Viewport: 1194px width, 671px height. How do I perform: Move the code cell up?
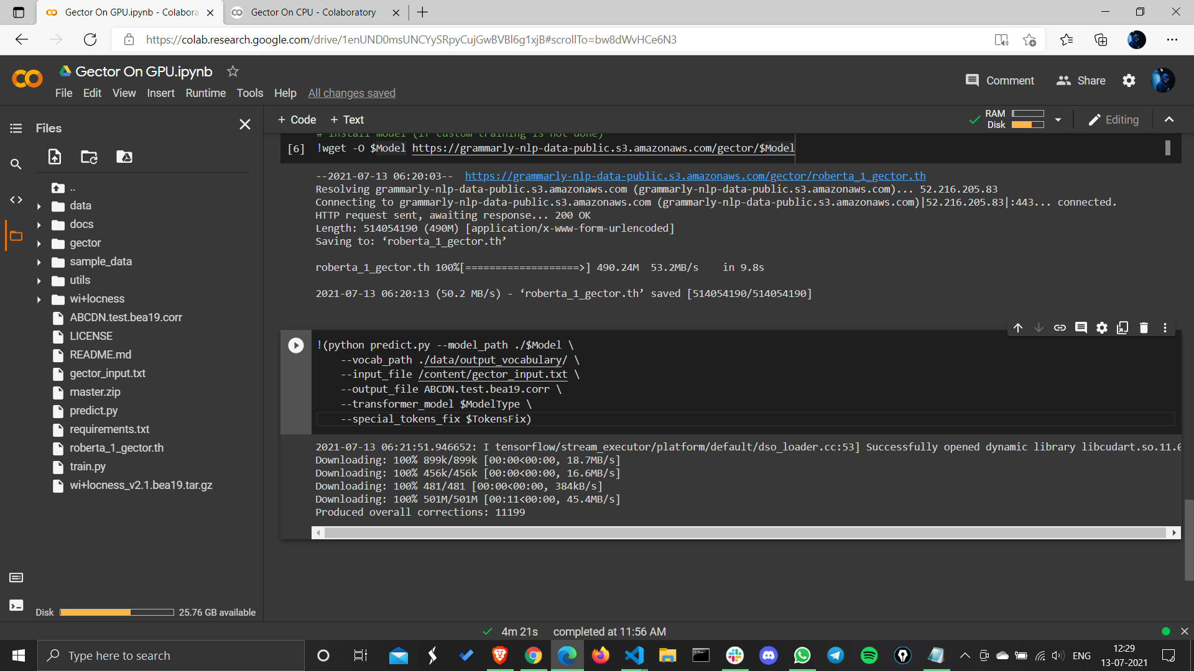pos(1018,327)
